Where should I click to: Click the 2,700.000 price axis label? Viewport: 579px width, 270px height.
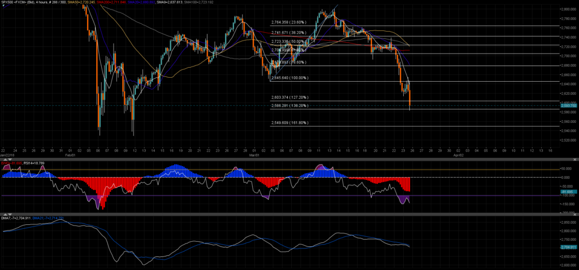click(x=568, y=56)
